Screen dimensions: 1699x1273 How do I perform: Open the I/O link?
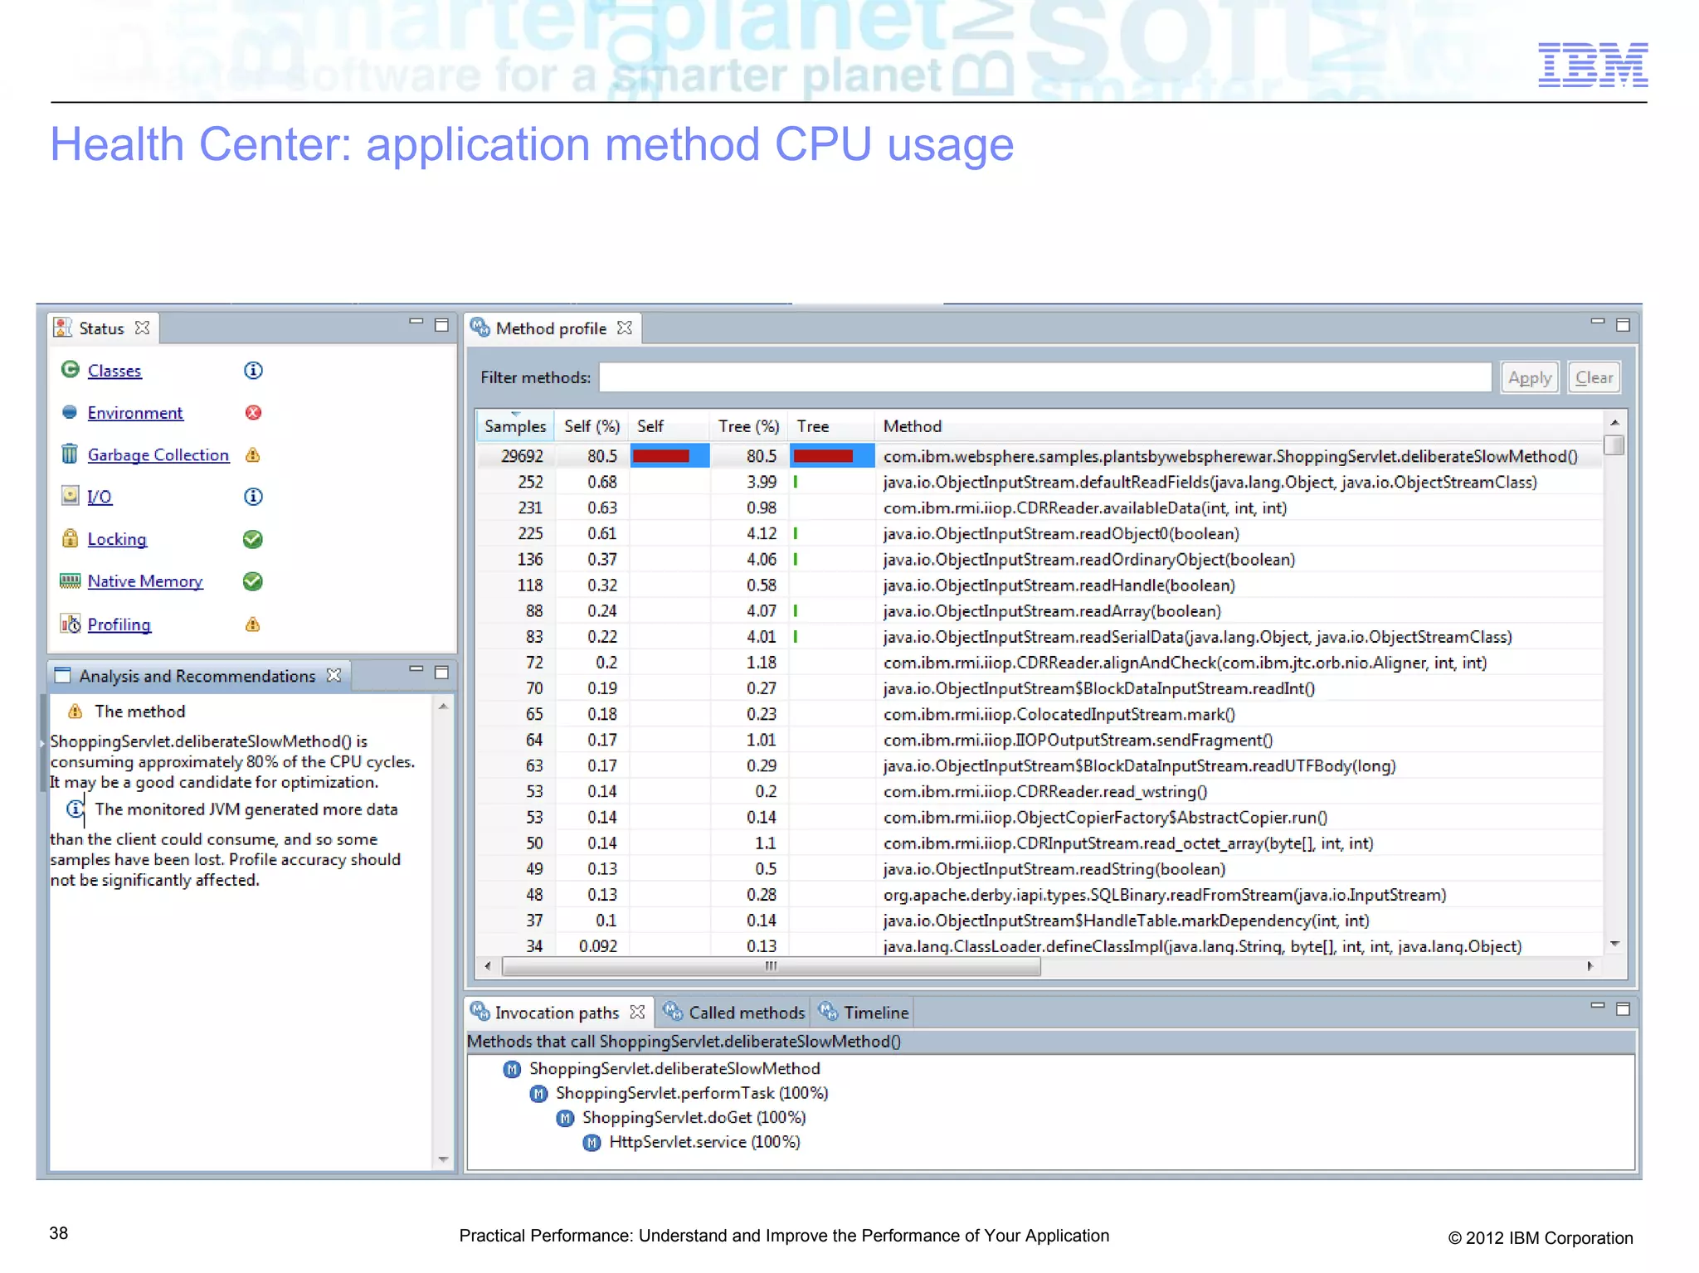pyautogui.click(x=100, y=497)
